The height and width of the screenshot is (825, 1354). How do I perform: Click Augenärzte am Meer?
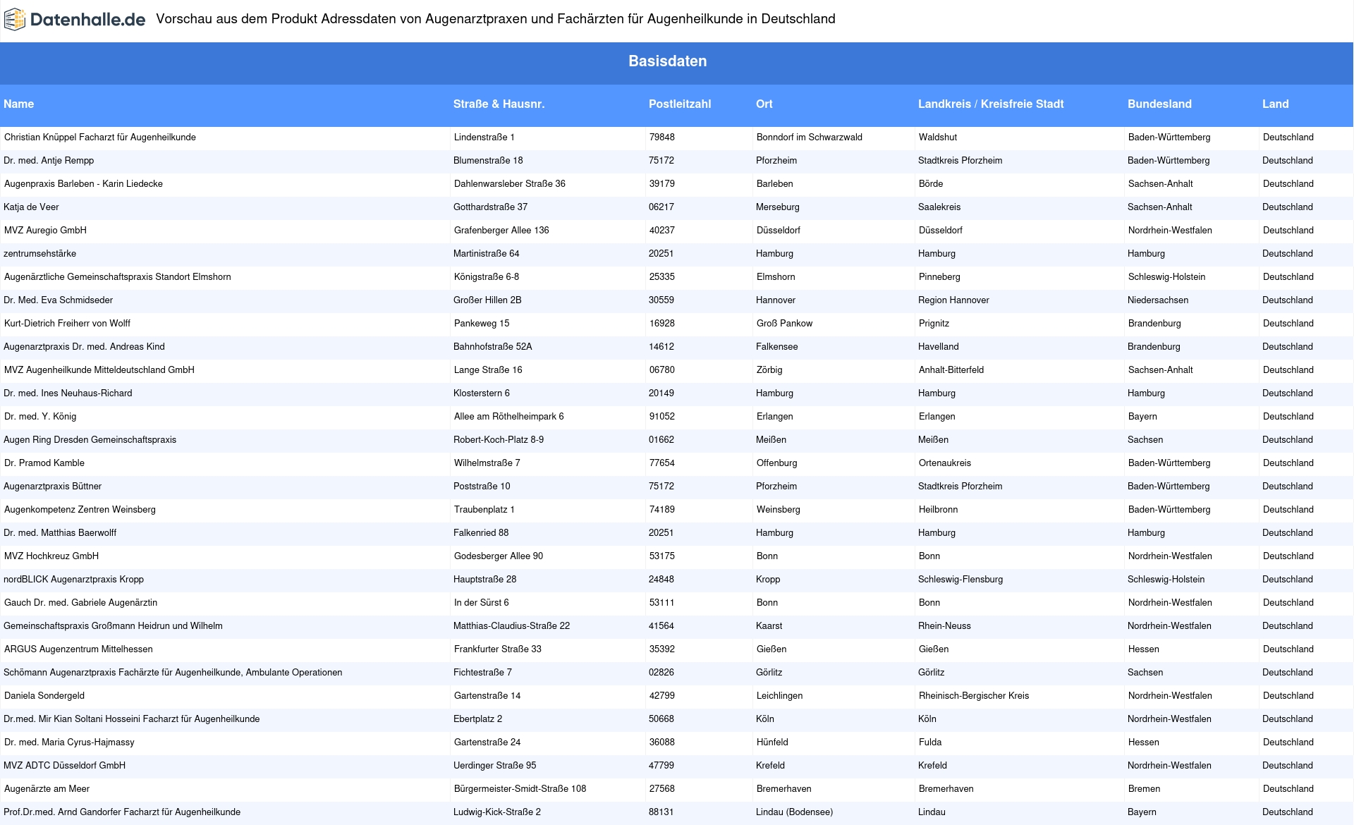pyautogui.click(x=47, y=789)
